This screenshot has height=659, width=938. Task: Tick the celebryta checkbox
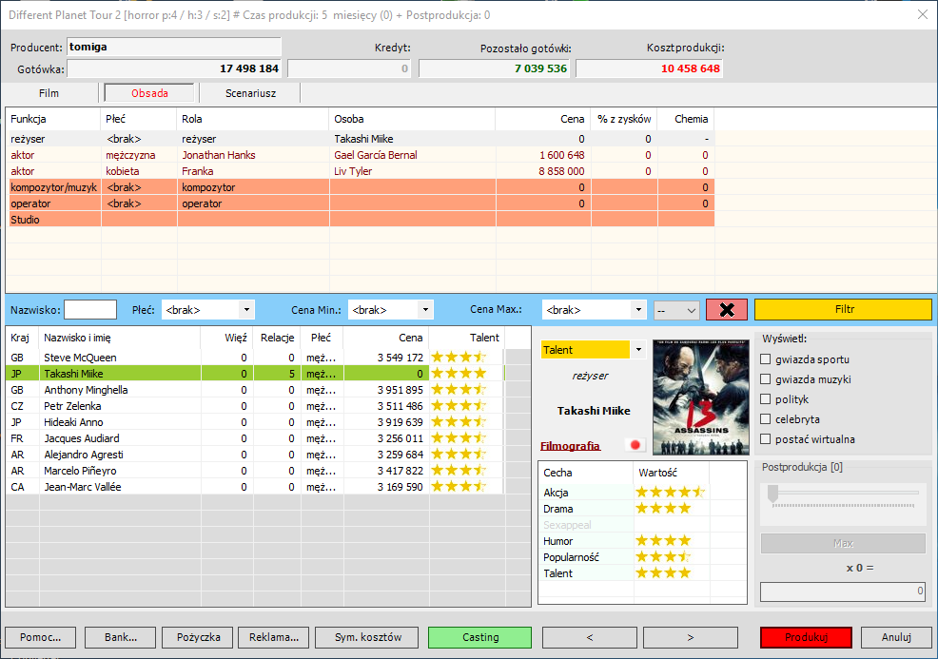coord(767,419)
